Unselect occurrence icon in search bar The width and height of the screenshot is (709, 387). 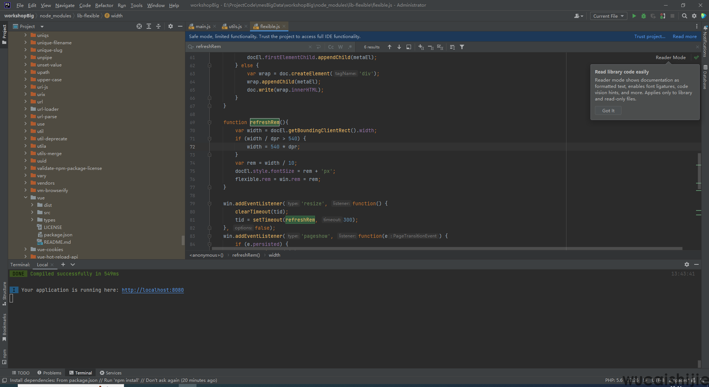coord(431,47)
